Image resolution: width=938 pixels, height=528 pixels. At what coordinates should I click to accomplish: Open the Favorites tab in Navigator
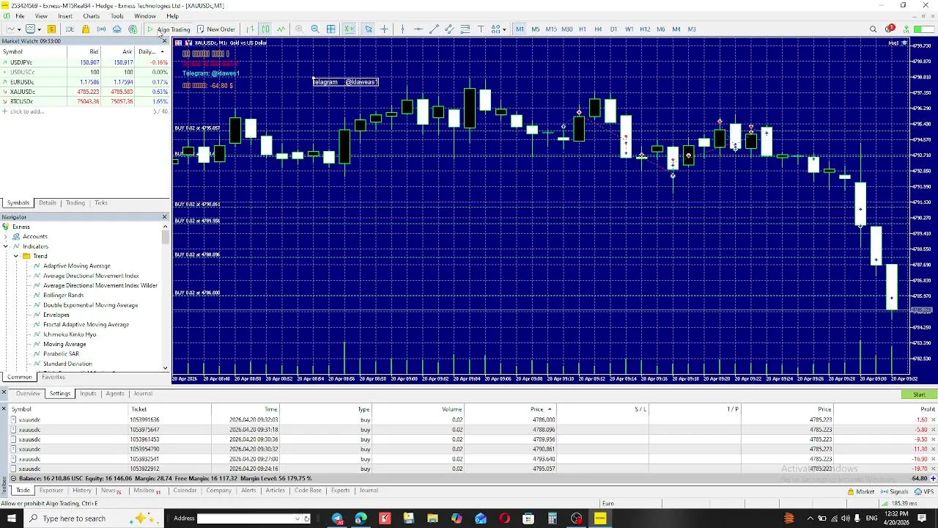(53, 377)
